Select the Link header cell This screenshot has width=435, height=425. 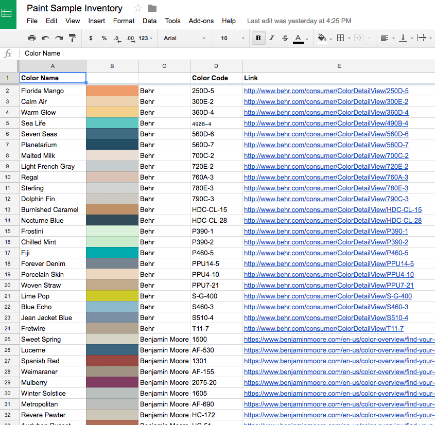click(339, 78)
